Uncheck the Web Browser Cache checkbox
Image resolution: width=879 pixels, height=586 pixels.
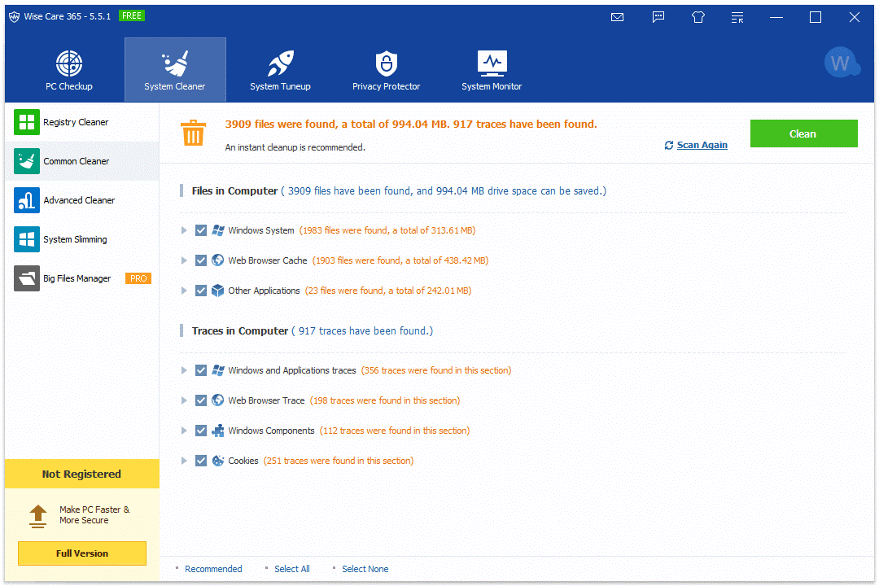(201, 260)
